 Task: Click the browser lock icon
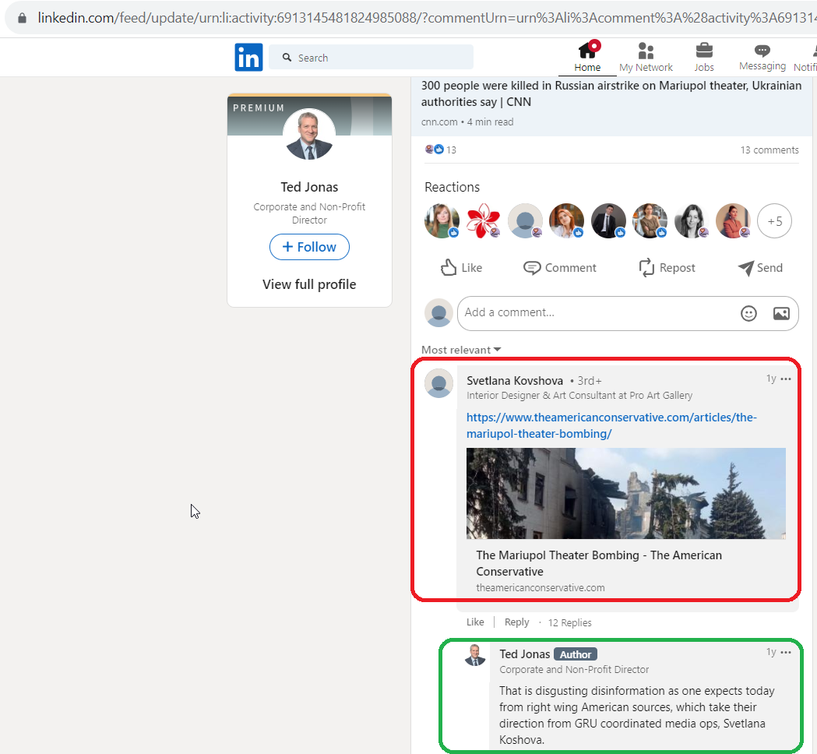point(22,18)
